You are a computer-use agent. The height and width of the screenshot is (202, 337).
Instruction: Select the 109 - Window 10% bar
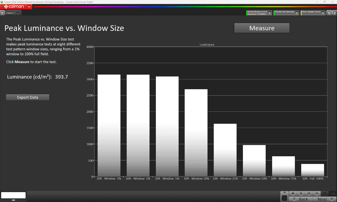click(196, 133)
